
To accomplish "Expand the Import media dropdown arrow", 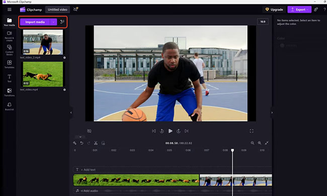I will coord(54,22).
